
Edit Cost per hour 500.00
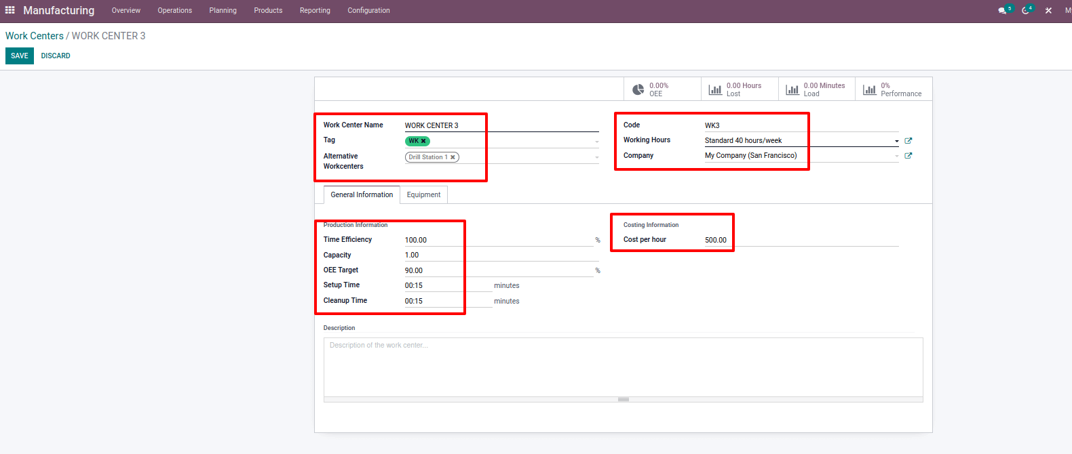click(x=801, y=240)
